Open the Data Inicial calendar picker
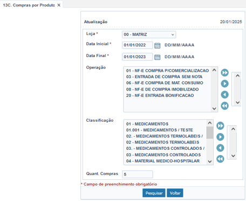The width and height of the screenshot is (246, 201). coord(158,45)
